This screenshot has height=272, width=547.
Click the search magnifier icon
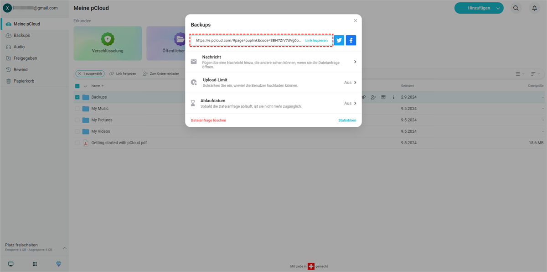[516, 8]
